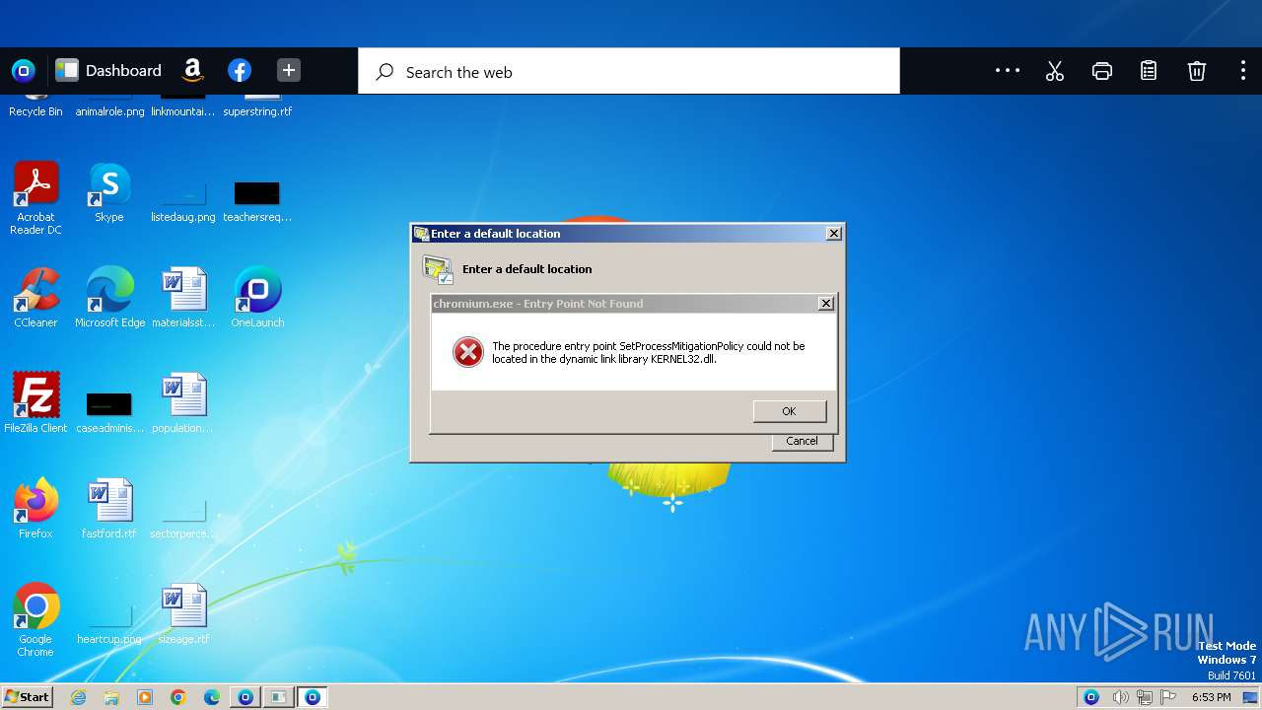
Task: Click OK in the Entry Point Not Found dialog
Action: 790,411
